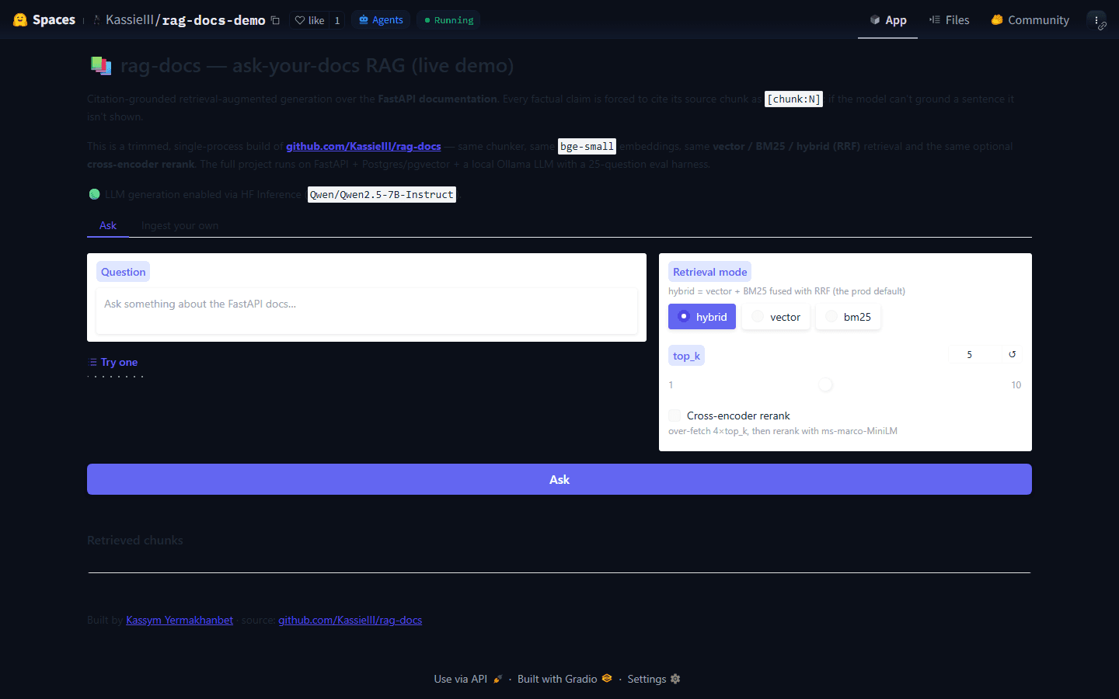This screenshot has width=1119, height=699.
Task: Switch to the Ingest your own tab
Action: [180, 225]
